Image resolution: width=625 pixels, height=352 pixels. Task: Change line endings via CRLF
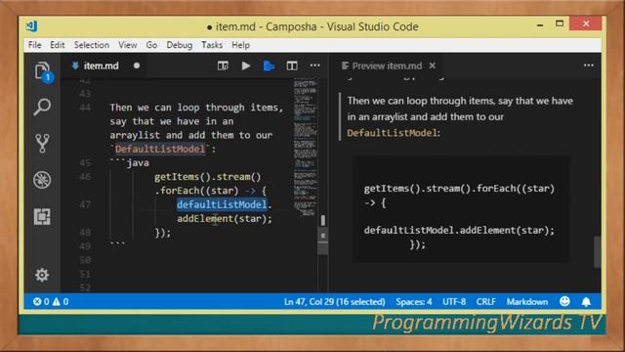[x=486, y=302]
